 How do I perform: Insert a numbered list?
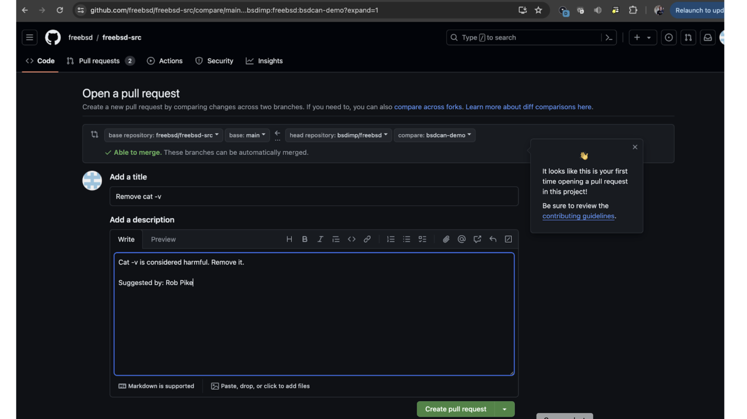pyautogui.click(x=391, y=239)
